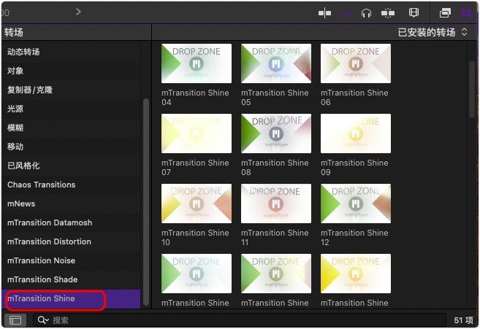
Task: Open mTransition Datamosh category
Action: pyautogui.click(x=71, y=222)
